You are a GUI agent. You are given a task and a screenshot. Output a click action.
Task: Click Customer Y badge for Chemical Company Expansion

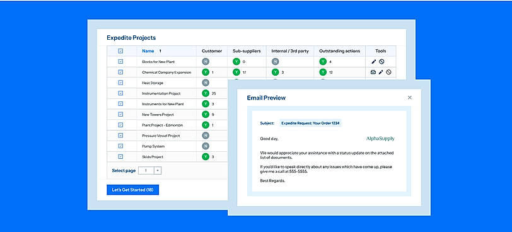click(x=206, y=72)
